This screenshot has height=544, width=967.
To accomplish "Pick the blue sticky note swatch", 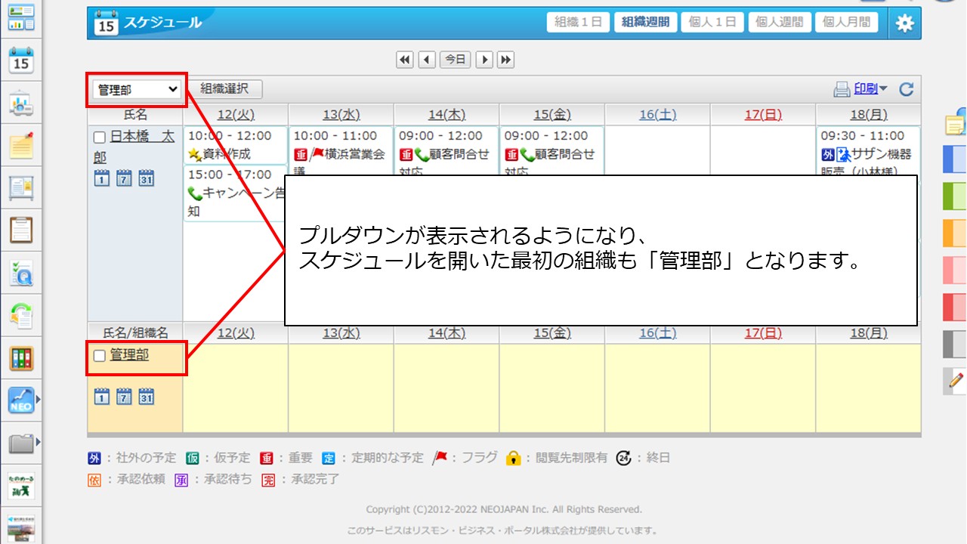I will pyautogui.click(x=956, y=159).
